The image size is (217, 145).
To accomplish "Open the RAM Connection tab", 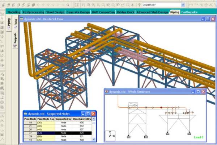I will (x=103, y=12).
